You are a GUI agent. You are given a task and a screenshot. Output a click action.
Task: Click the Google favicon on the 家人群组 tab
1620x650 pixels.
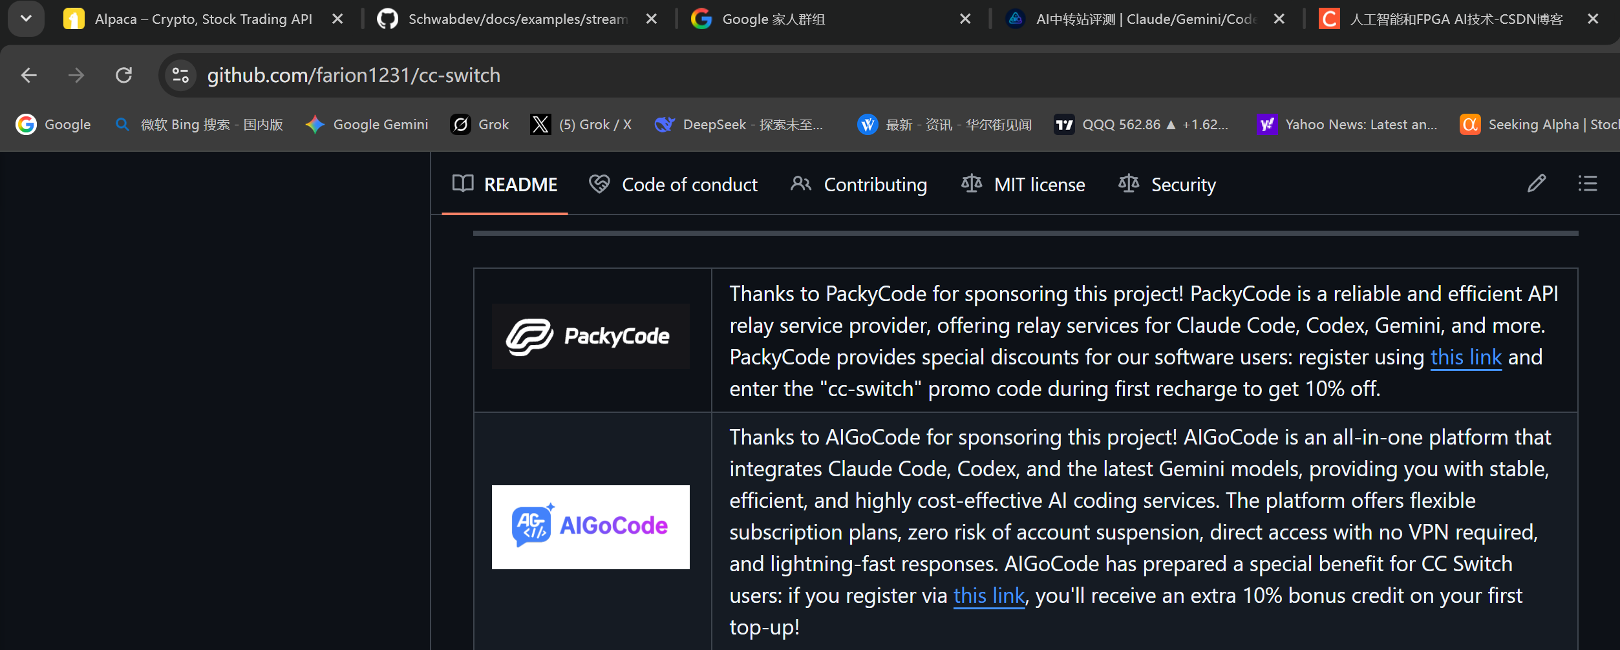[701, 19]
